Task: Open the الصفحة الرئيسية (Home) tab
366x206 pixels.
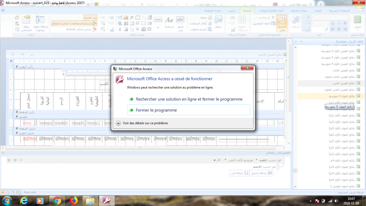Action: click(339, 11)
